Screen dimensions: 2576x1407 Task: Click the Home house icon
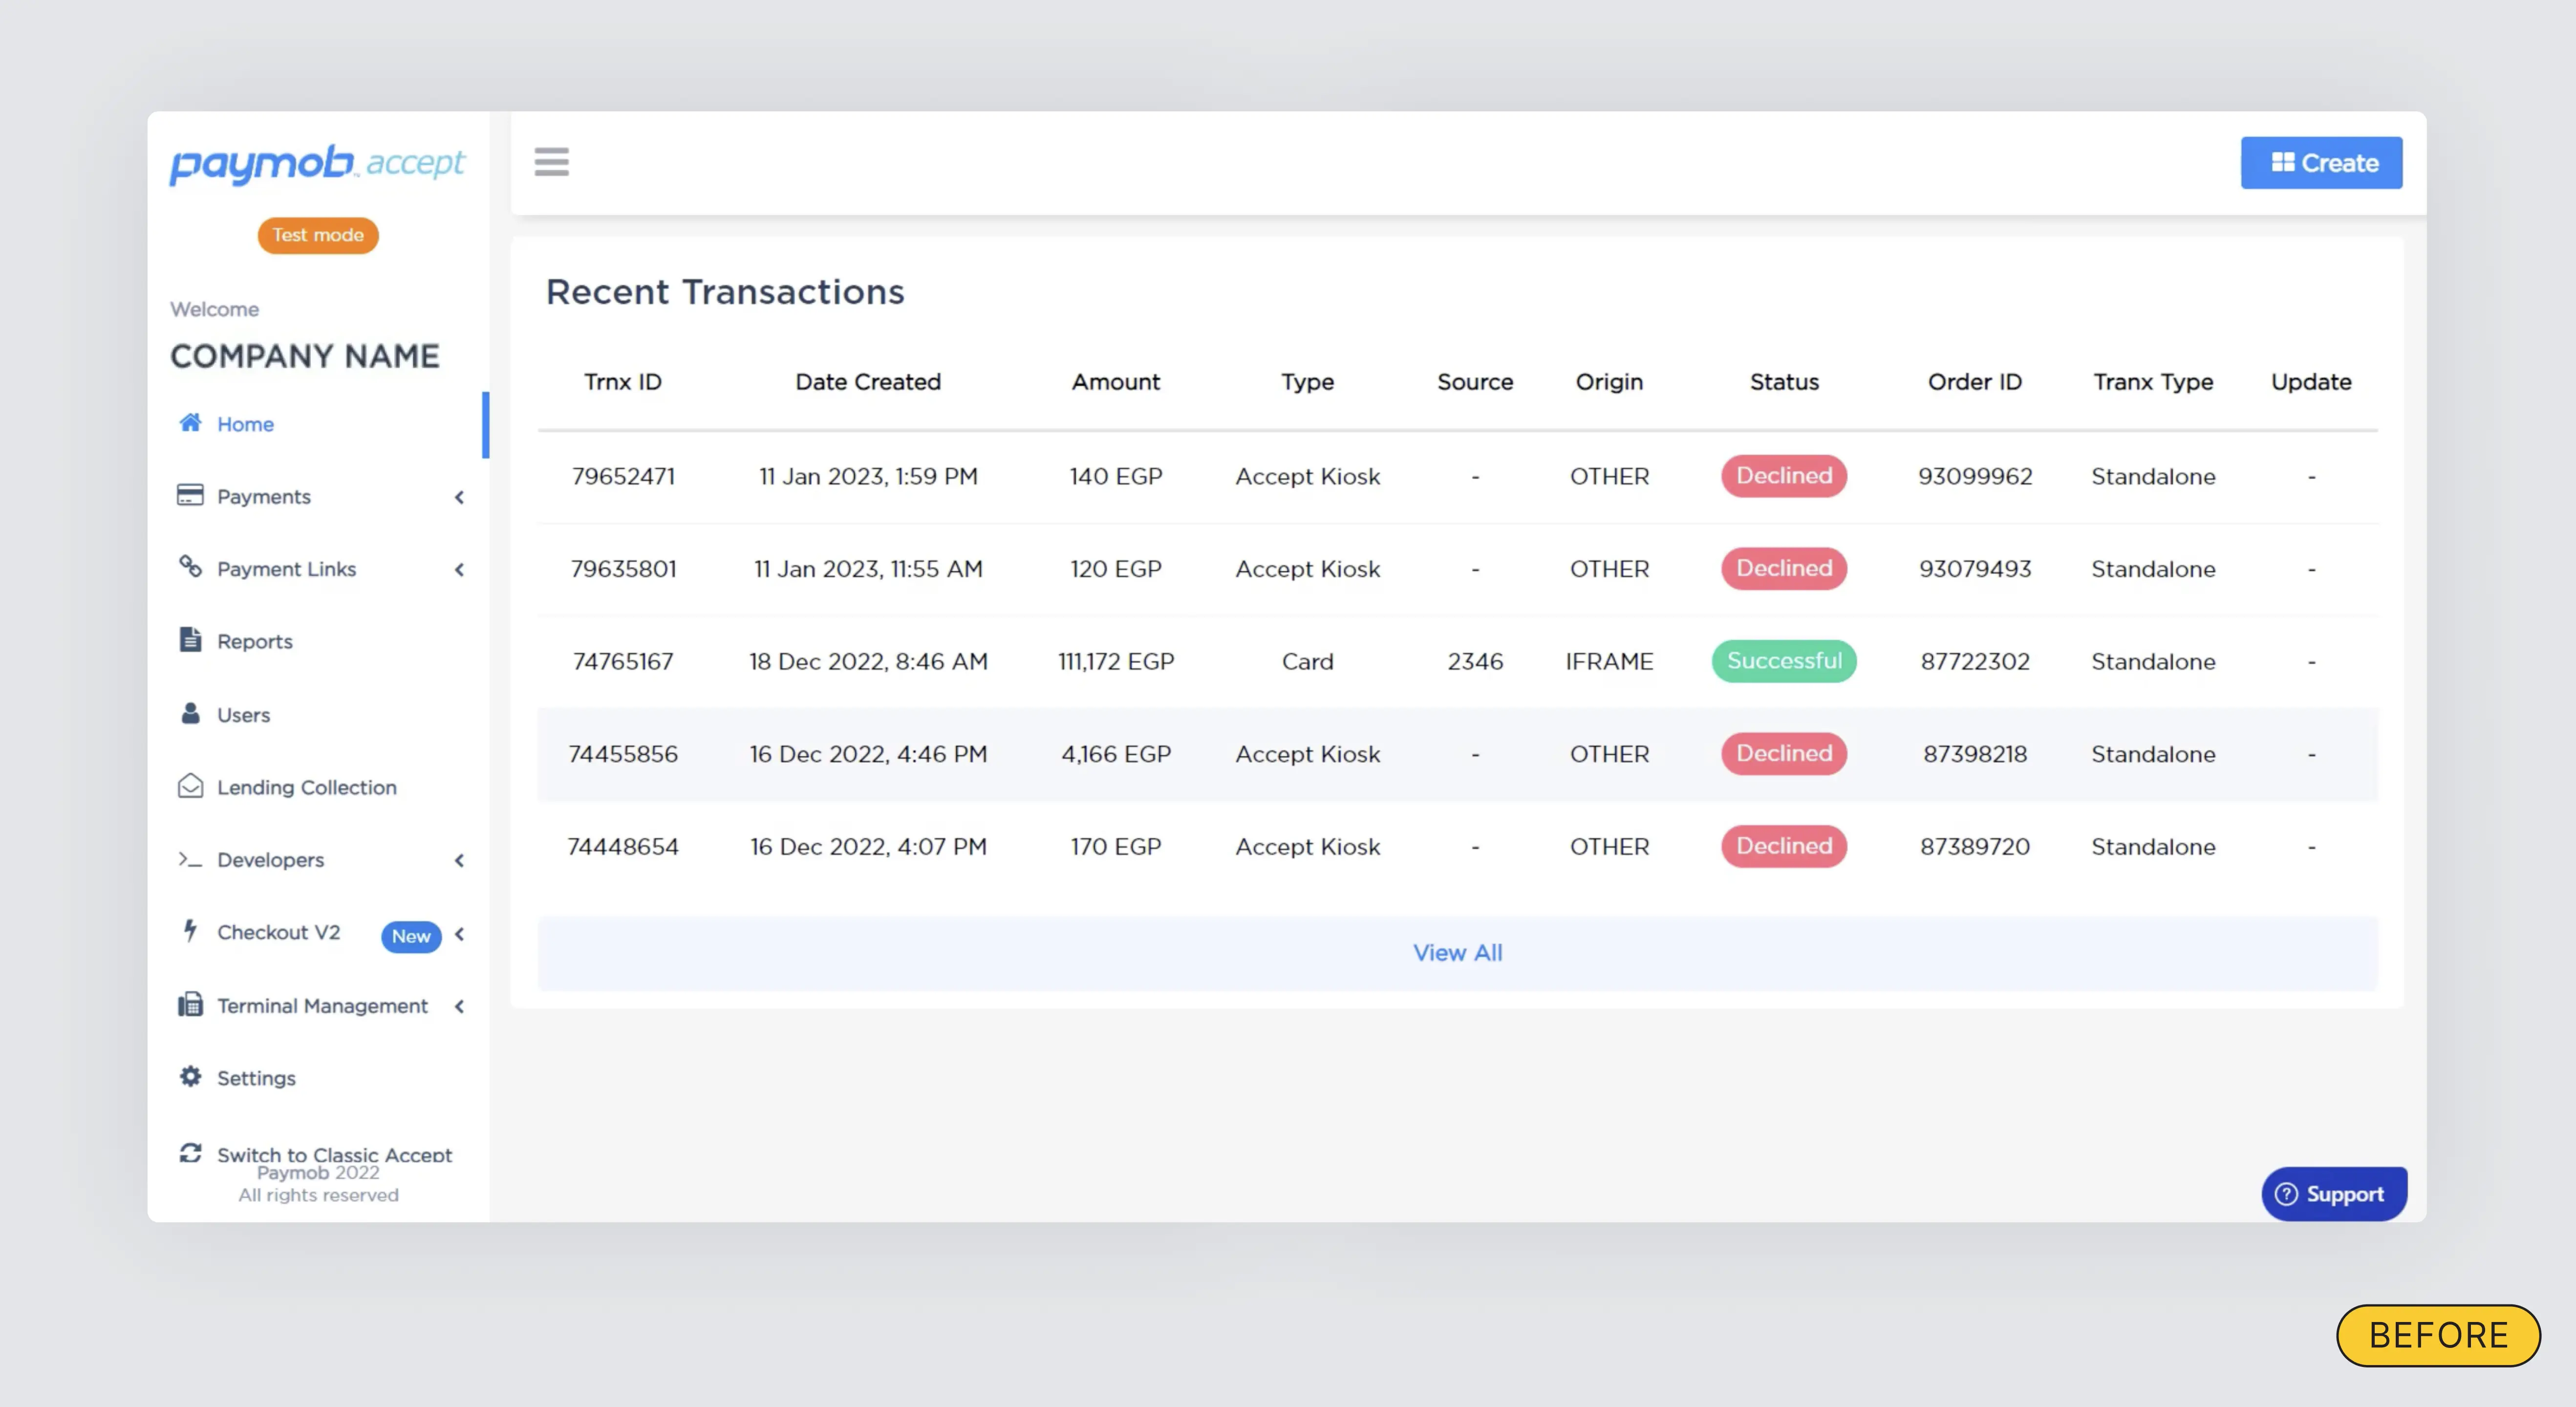pyautogui.click(x=190, y=423)
